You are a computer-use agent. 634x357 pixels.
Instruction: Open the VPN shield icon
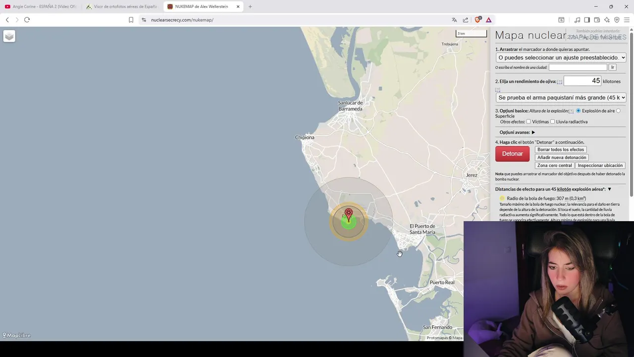(x=617, y=20)
